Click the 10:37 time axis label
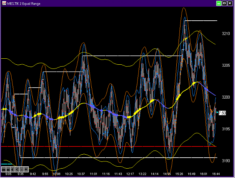235x178 pixels. [x=81, y=174]
